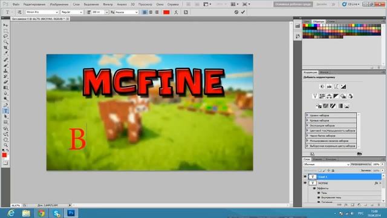The height and width of the screenshot is (218, 387).
Task: Open the anti-aliasing method dropdown
Action: pos(127,12)
